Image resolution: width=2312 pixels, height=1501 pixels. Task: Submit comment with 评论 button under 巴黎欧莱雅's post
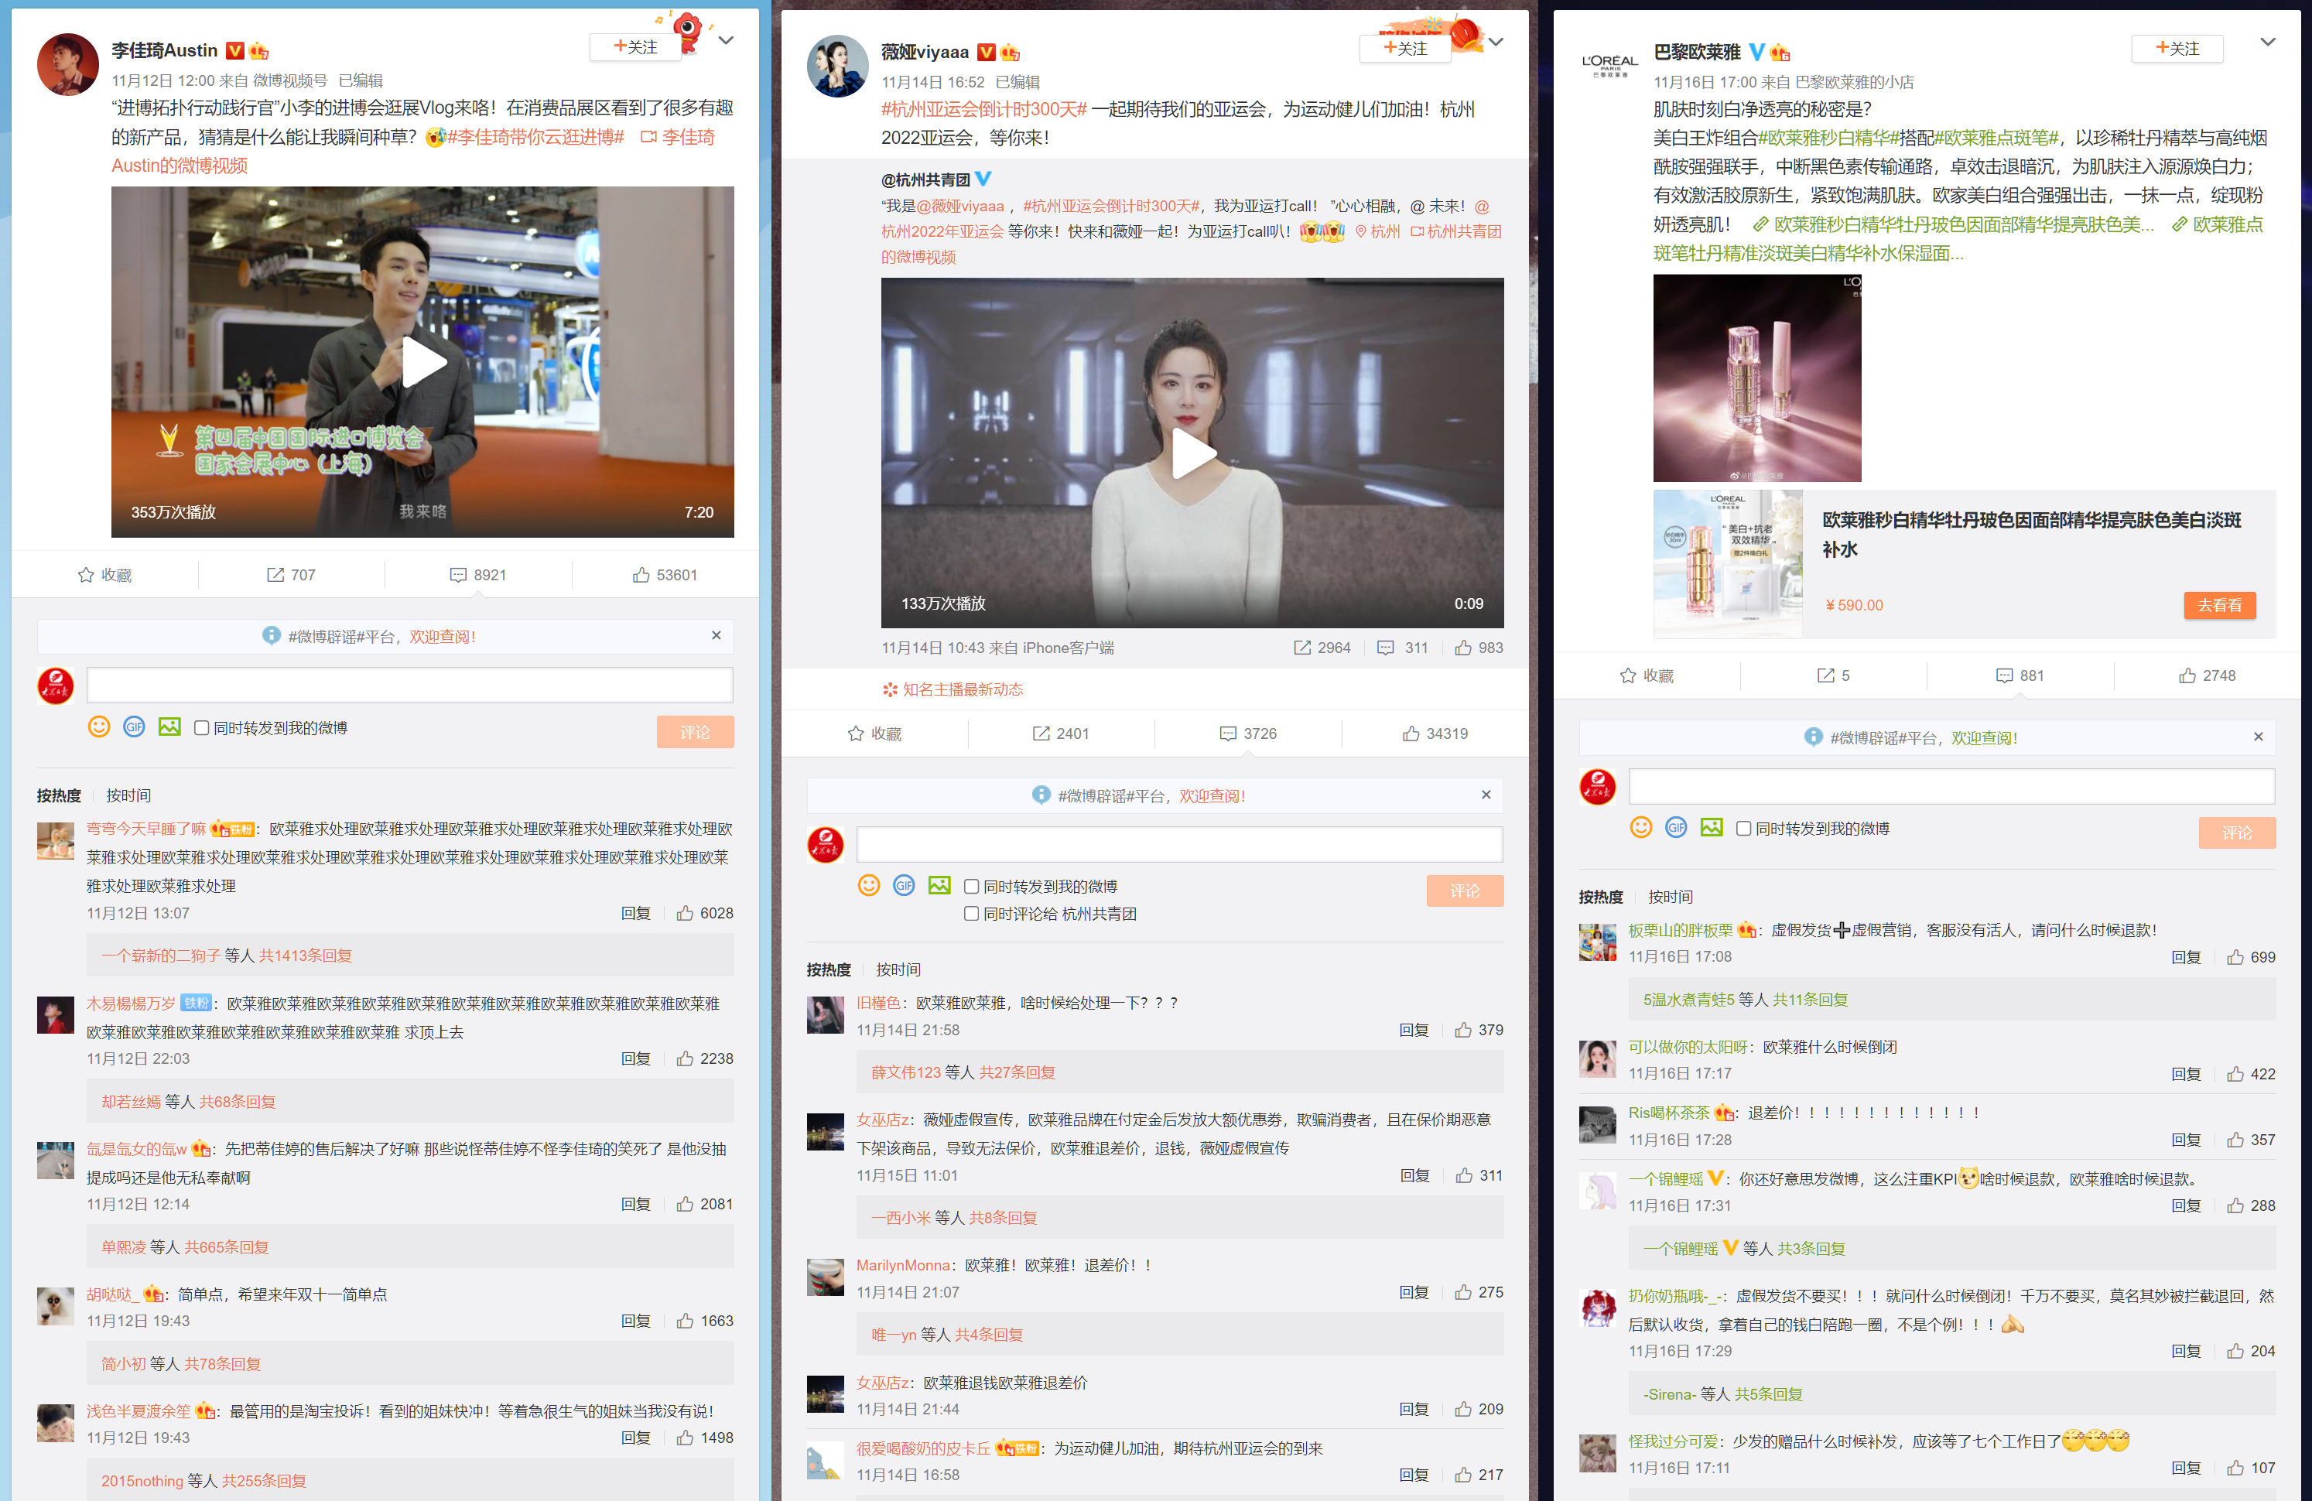click(2236, 833)
